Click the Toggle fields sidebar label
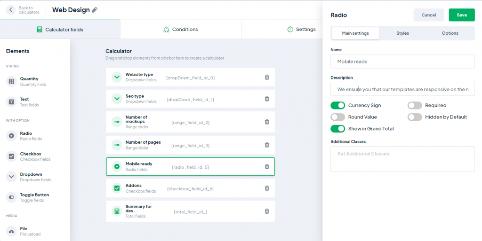Screen dimensions: 482x241 [32, 200]
